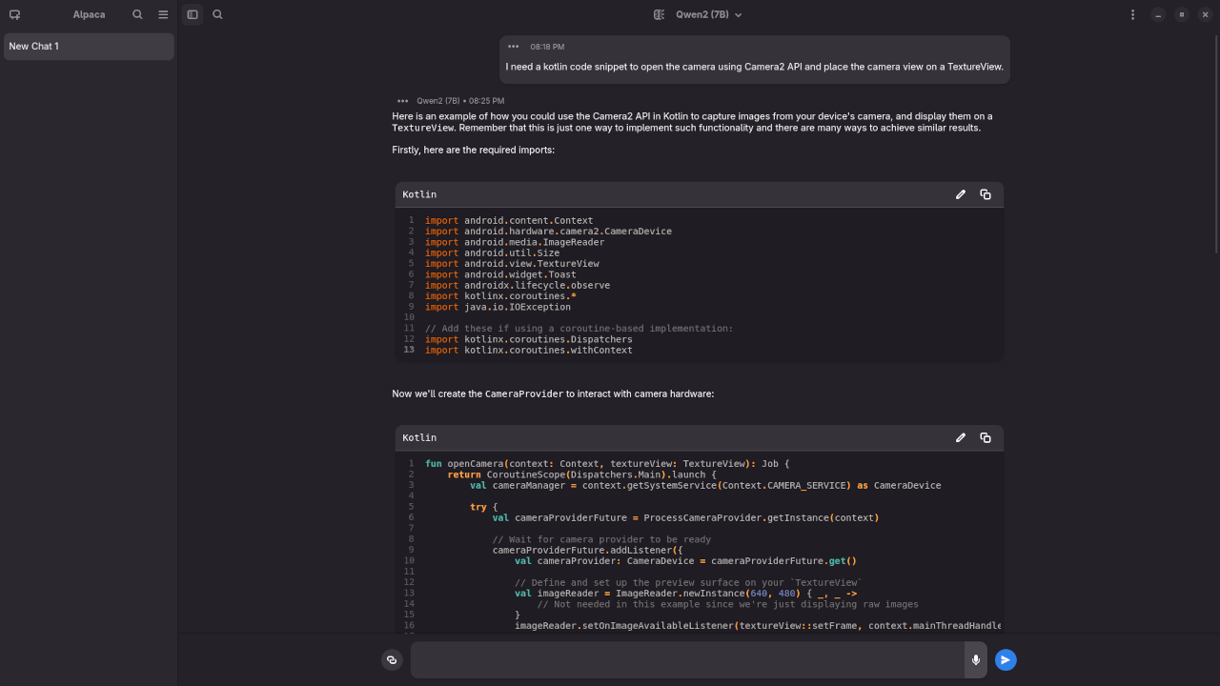Toggle the sidebar panel visibility
Viewport: 1220px width, 686px height.
pos(193,14)
